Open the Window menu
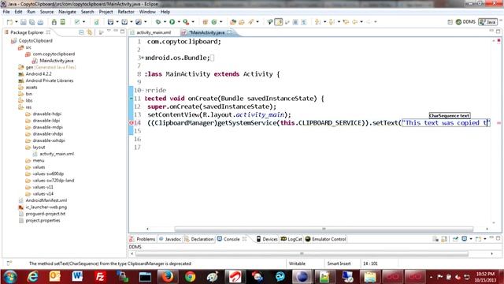The width and height of the screenshot is (504, 284). pyautogui.click(x=147, y=12)
